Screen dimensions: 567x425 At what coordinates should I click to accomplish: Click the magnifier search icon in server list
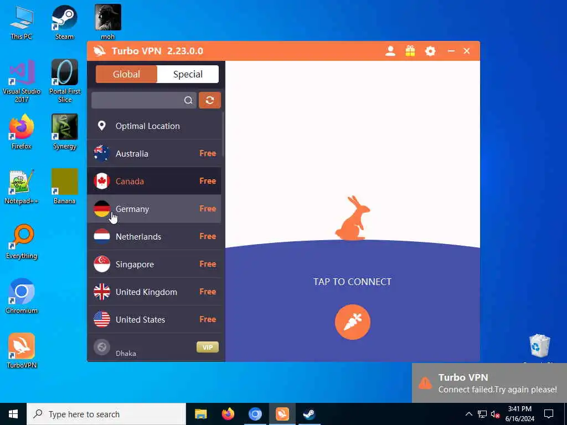188,100
